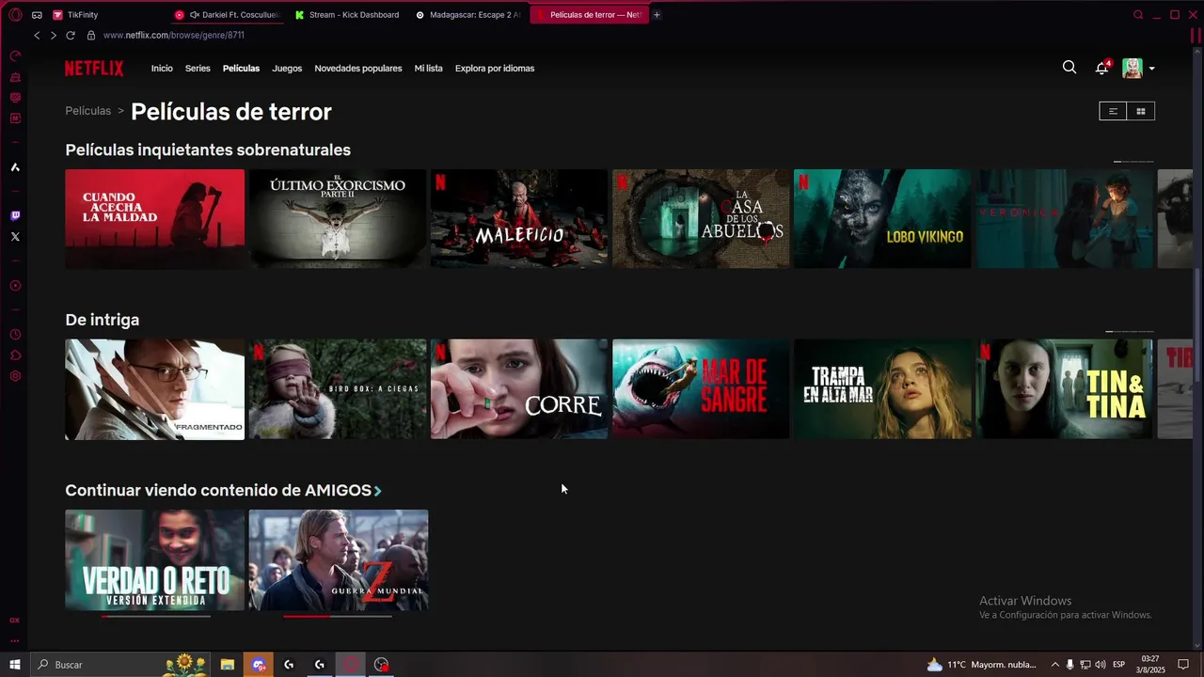This screenshot has width=1204, height=677.
Task: Switch to Madagascar: Escape 2 tab
Action: tap(467, 15)
